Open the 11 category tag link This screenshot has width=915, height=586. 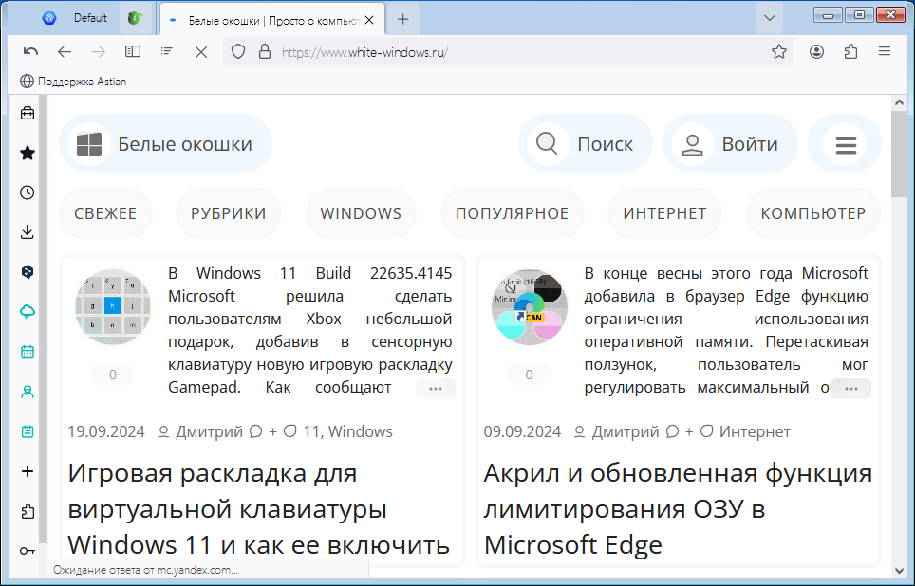[310, 431]
